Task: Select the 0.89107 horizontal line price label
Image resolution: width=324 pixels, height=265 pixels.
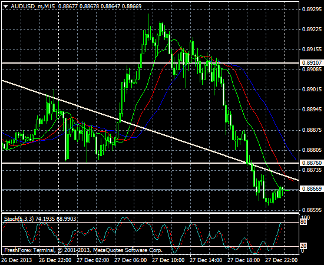Action: tap(312, 63)
